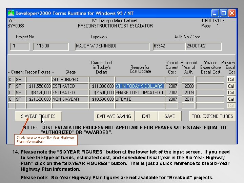Click phase code C cell

pos(12,99)
